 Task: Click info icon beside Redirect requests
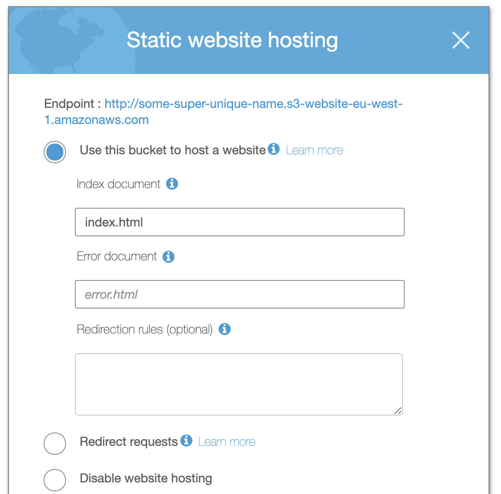coord(186,440)
